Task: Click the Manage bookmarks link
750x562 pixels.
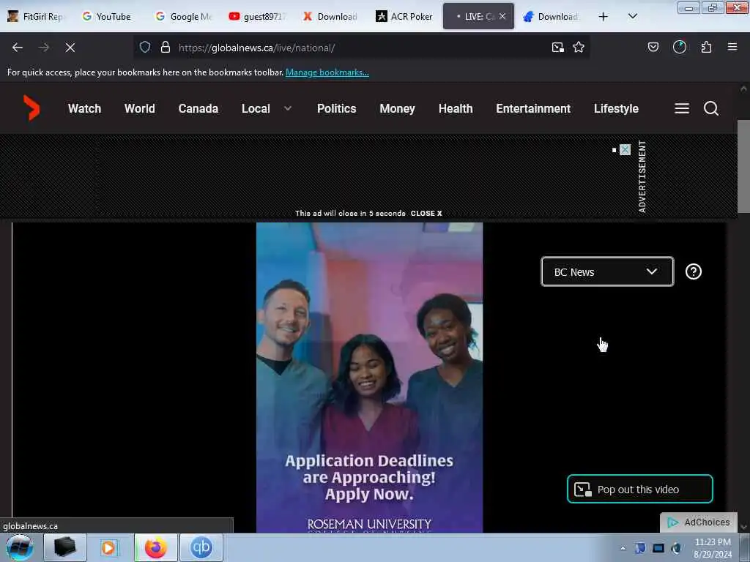Action: pos(327,72)
